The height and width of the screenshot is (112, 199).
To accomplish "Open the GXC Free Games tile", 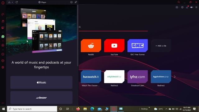I will (137, 46).
